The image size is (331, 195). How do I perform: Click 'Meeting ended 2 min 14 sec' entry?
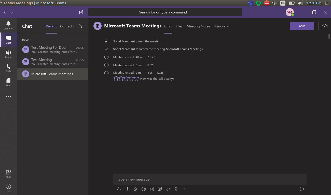139,73
